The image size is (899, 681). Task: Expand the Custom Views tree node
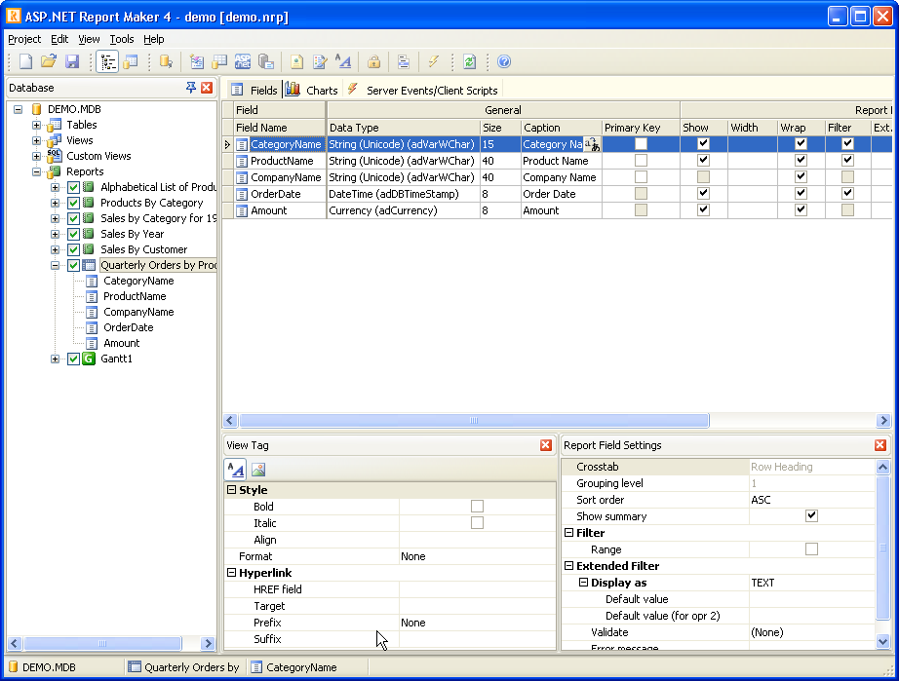click(x=36, y=156)
